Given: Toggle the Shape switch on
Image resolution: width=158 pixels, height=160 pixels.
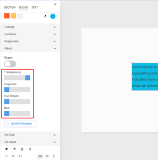Looking at the screenshot, I should (x=10, y=64).
